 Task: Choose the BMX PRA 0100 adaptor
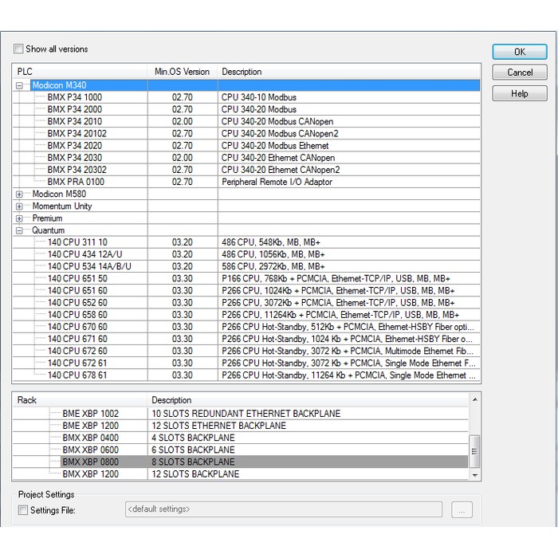[76, 182]
